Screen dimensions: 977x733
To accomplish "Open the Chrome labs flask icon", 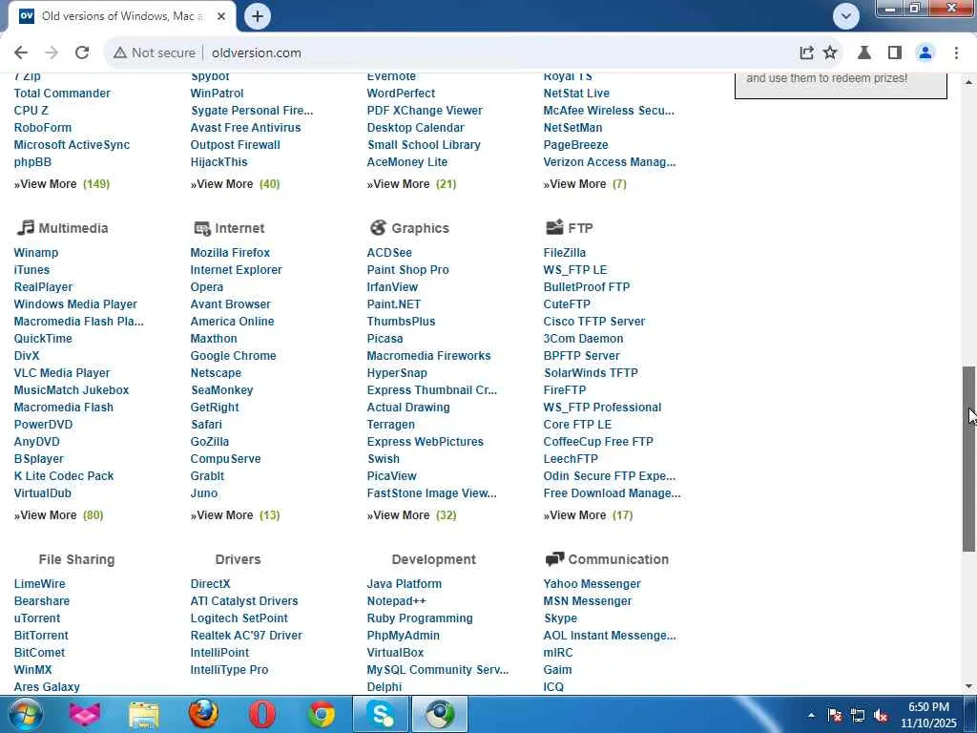I will (x=864, y=53).
